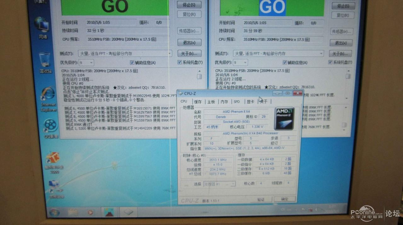The image size is (403, 225).
Task: Click the 234.2 MHz bus speed value
Action: tap(218, 169)
